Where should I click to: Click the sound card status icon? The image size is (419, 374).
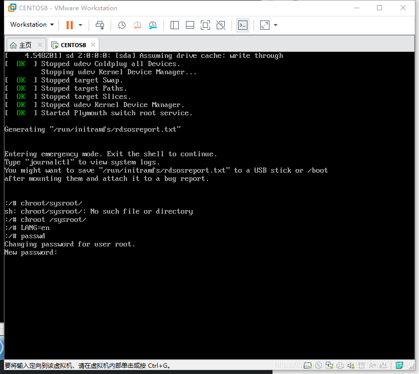(351, 365)
